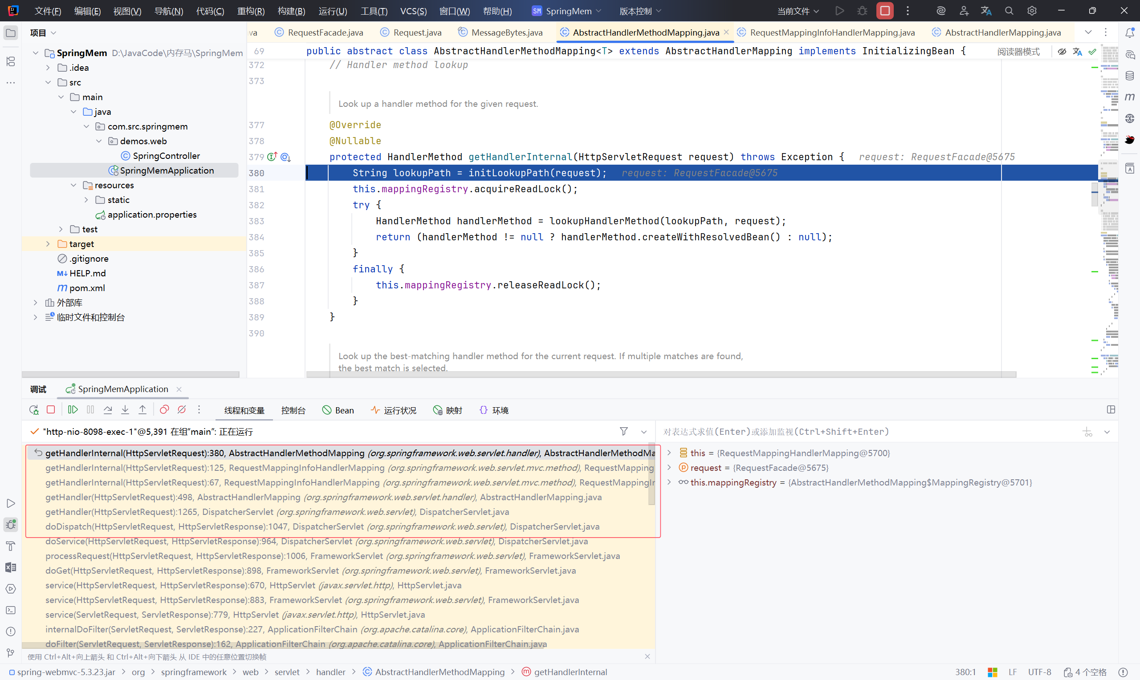This screenshot has height=680, width=1140.
Task: Switch to the 控制台 debugger tab
Action: [x=293, y=410]
